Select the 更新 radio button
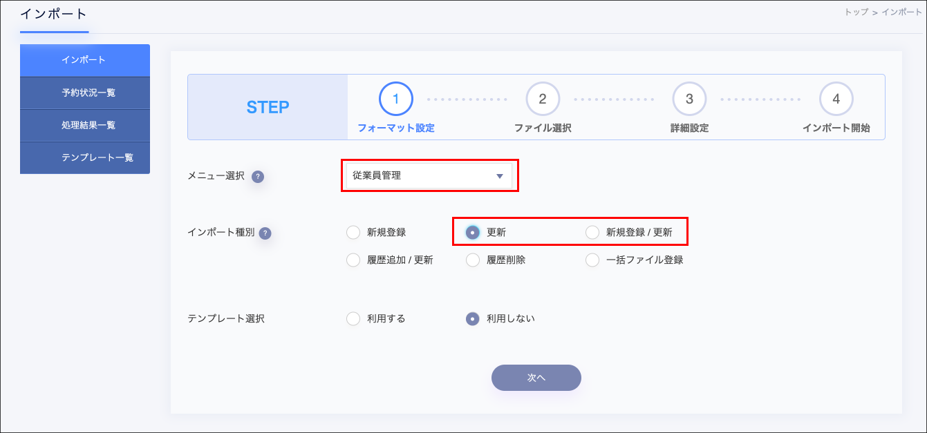927x433 pixels. [x=473, y=233]
